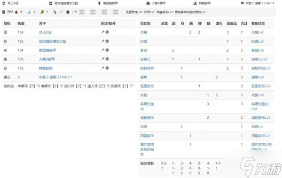Click the first decoration slot icon after -18
282x178 pixels.
click(x=82, y=12)
